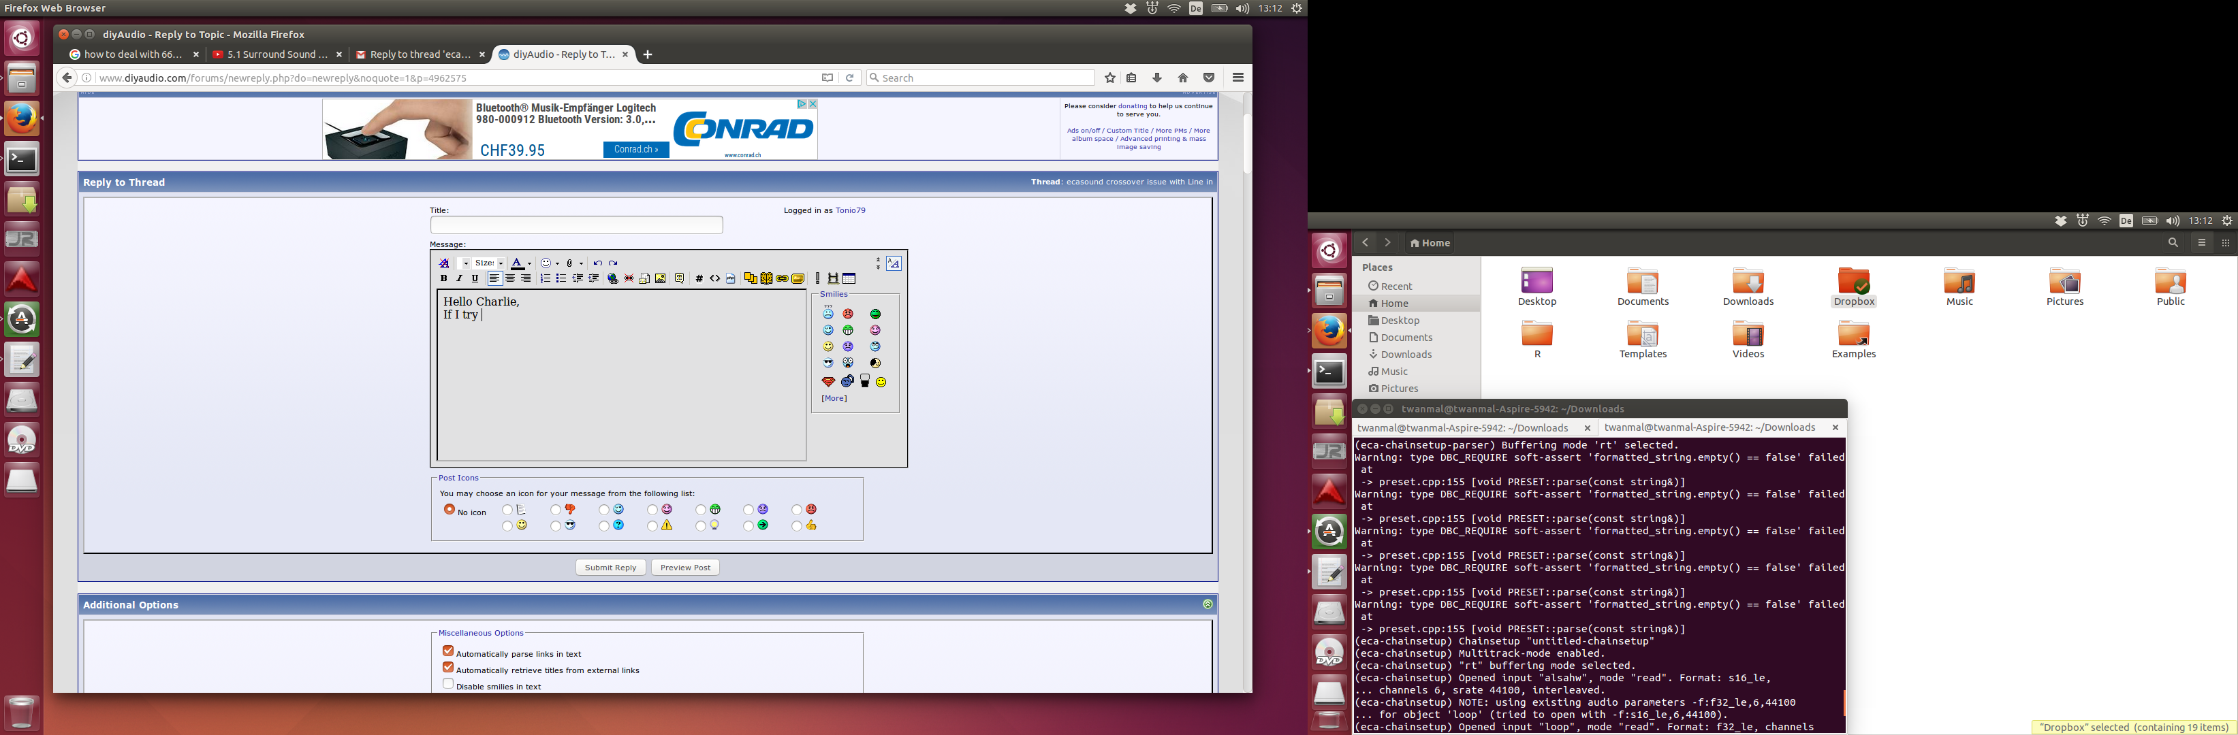Screen dimensions: 2238x735
Task: Open the [More] smilies link
Action: pyautogui.click(x=834, y=398)
